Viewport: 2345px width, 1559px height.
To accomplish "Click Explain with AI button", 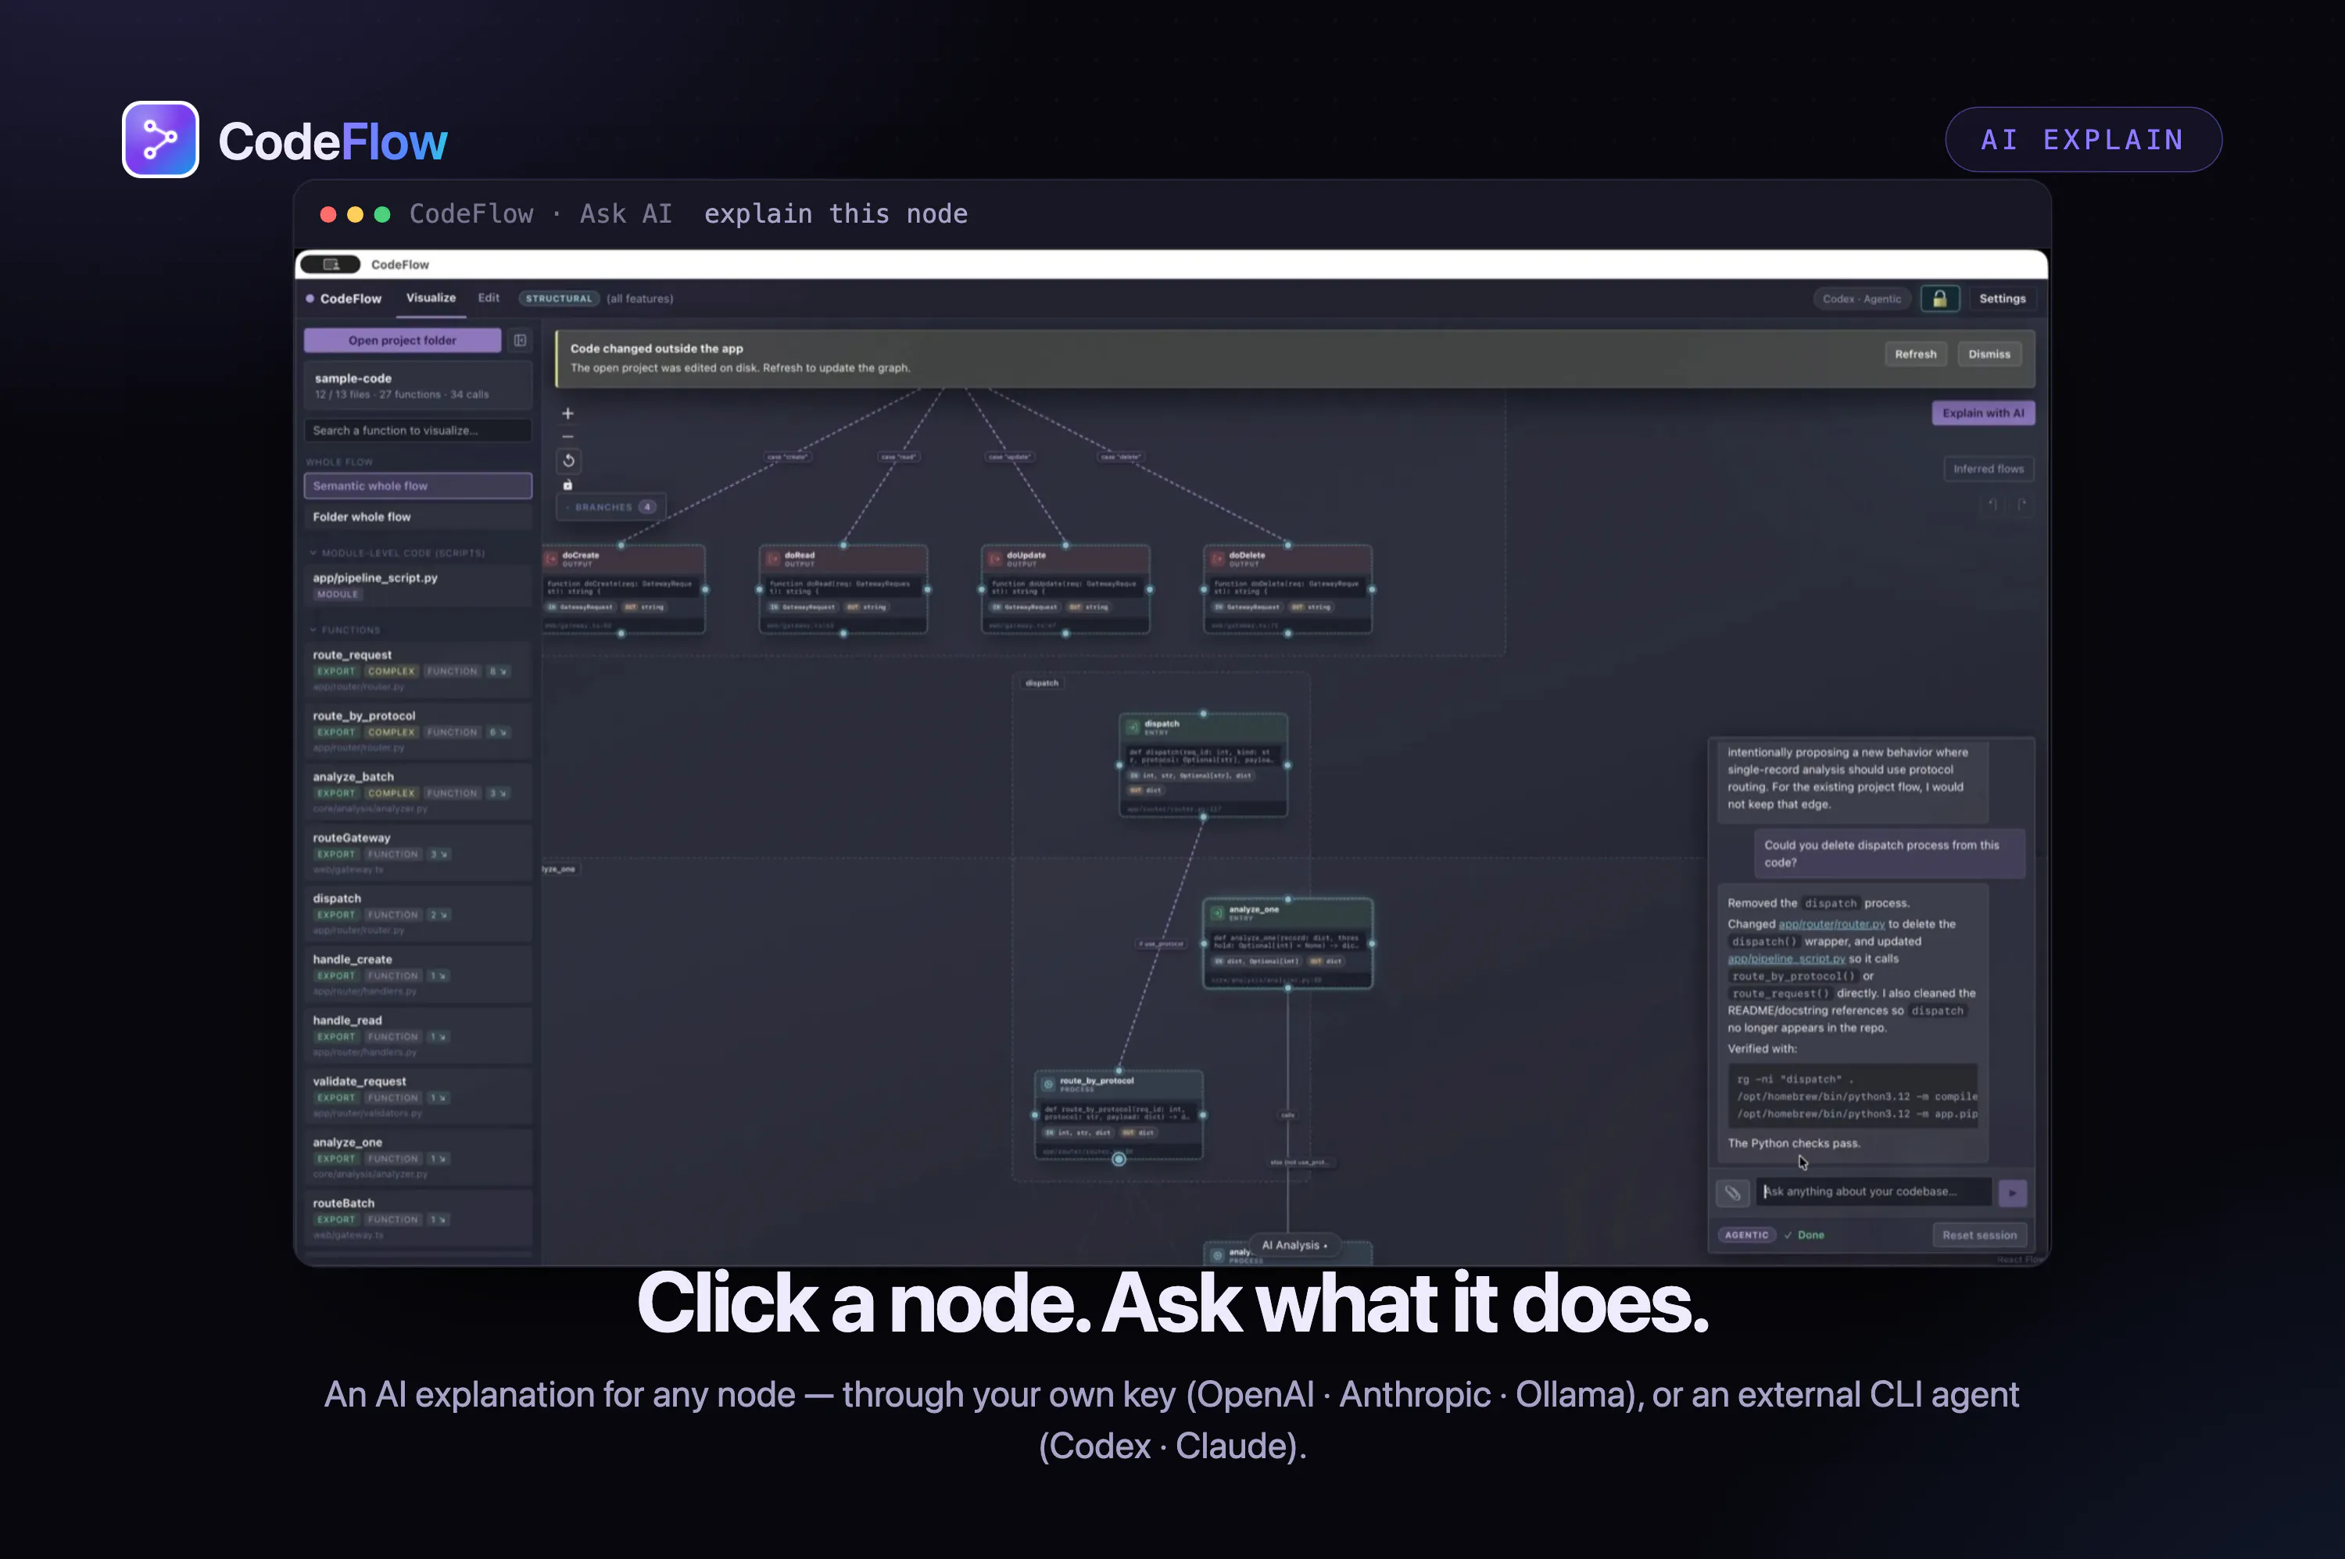I will click(1983, 413).
